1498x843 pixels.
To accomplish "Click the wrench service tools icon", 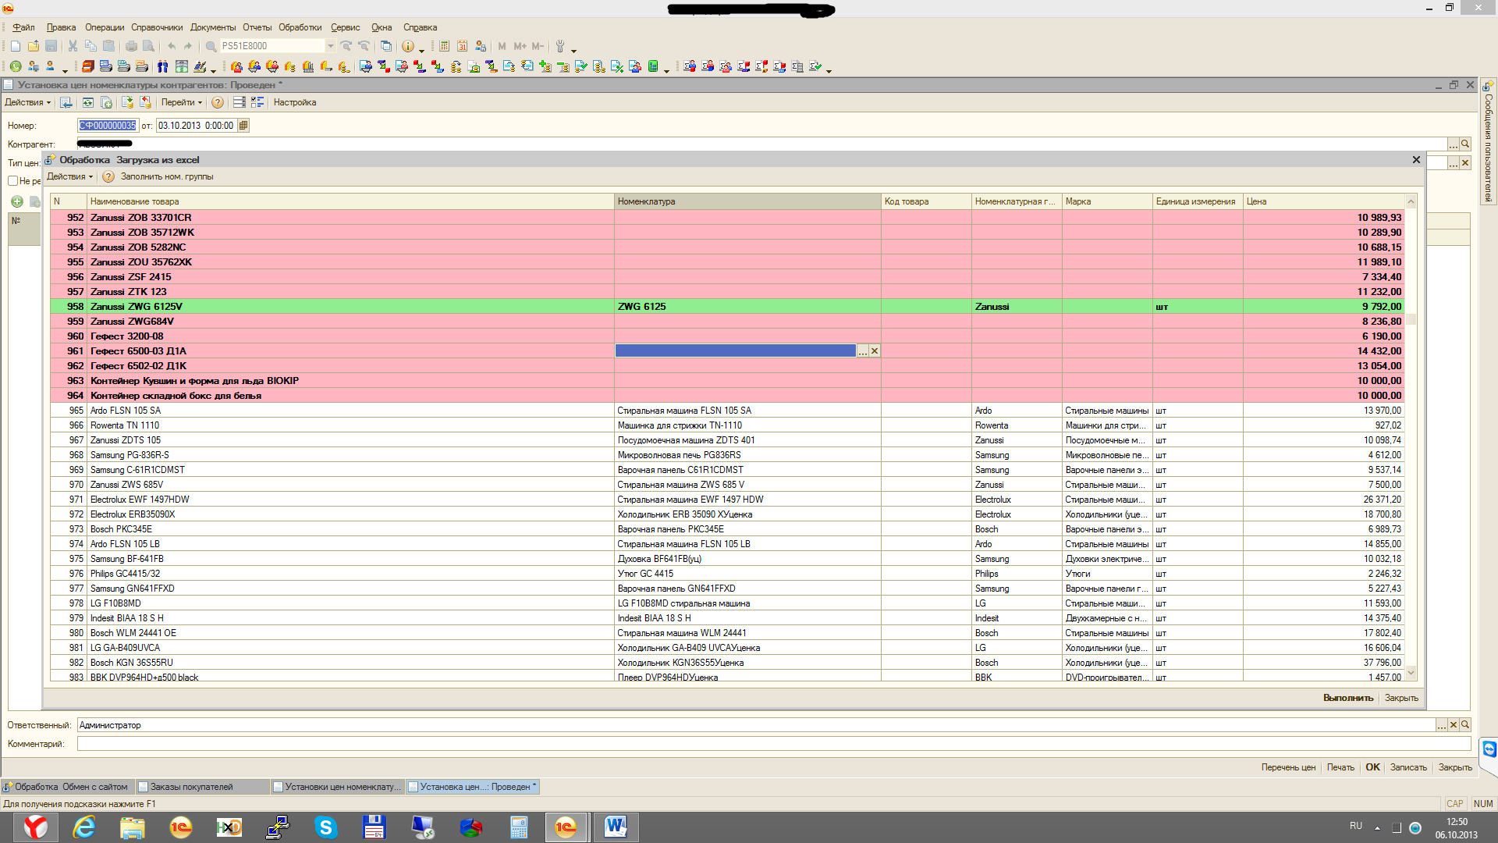I will (559, 46).
